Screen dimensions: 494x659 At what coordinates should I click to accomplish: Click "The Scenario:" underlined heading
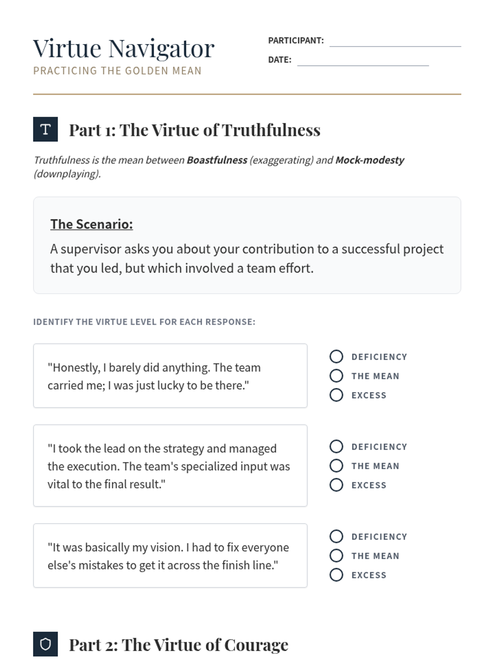(91, 224)
